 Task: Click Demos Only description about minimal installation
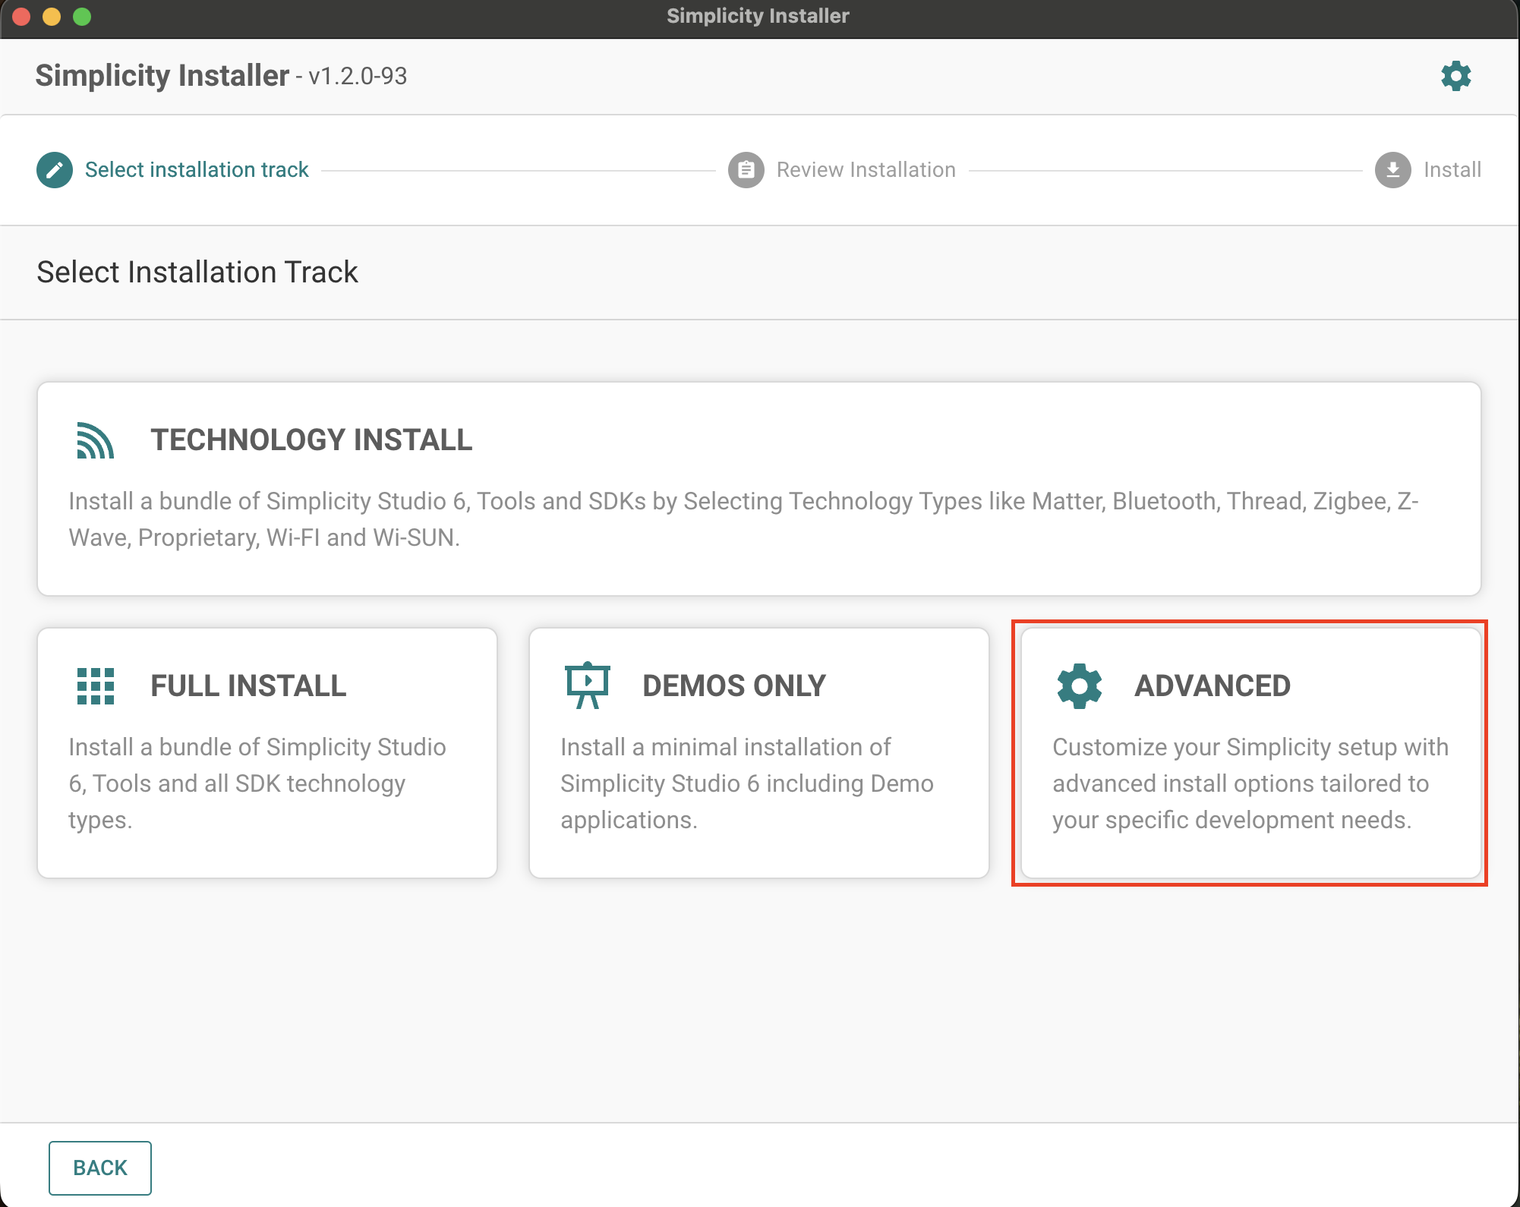tap(747, 783)
